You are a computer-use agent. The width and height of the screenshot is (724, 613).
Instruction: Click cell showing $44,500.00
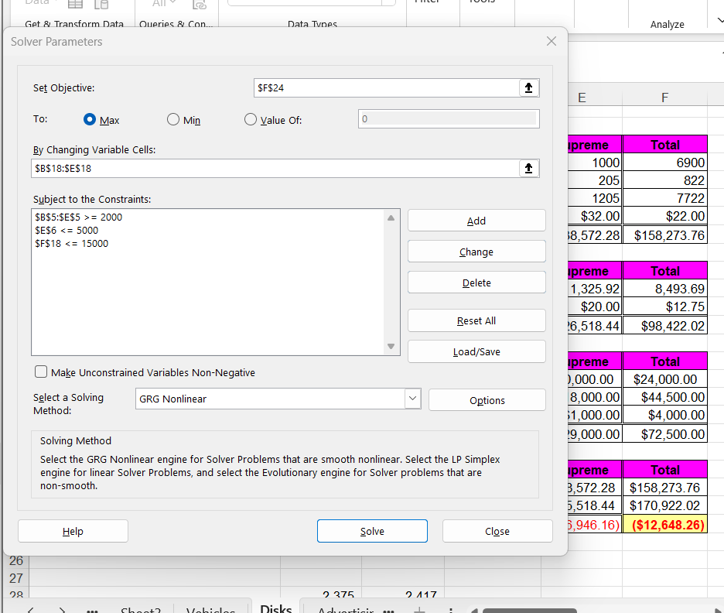pyautogui.click(x=665, y=397)
